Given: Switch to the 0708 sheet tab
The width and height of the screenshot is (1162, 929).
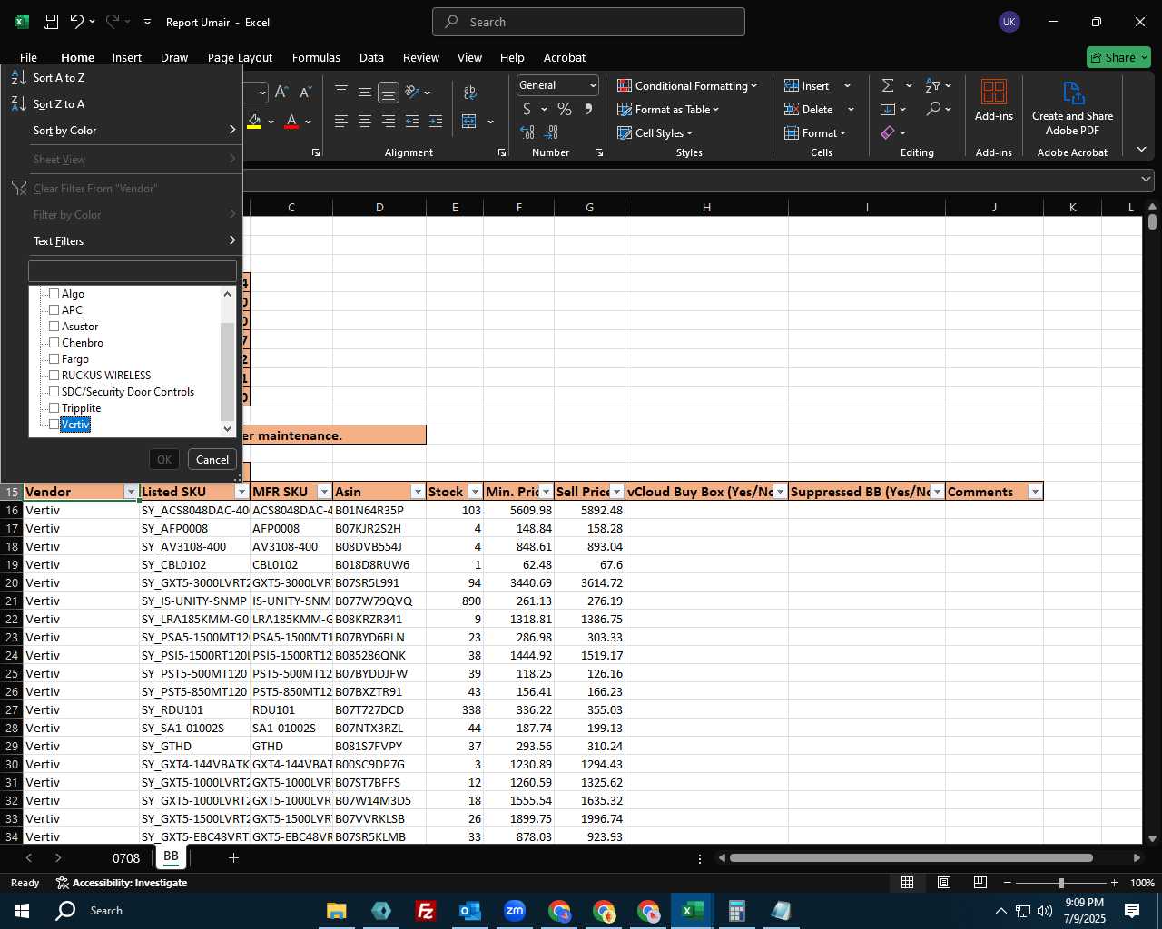Looking at the screenshot, I should tap(126, 857).
